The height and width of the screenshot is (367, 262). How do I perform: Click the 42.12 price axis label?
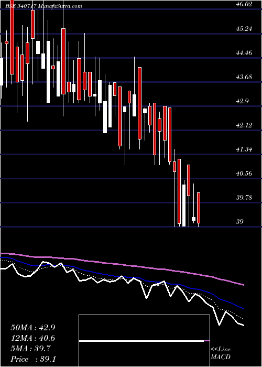click(244, 125)
